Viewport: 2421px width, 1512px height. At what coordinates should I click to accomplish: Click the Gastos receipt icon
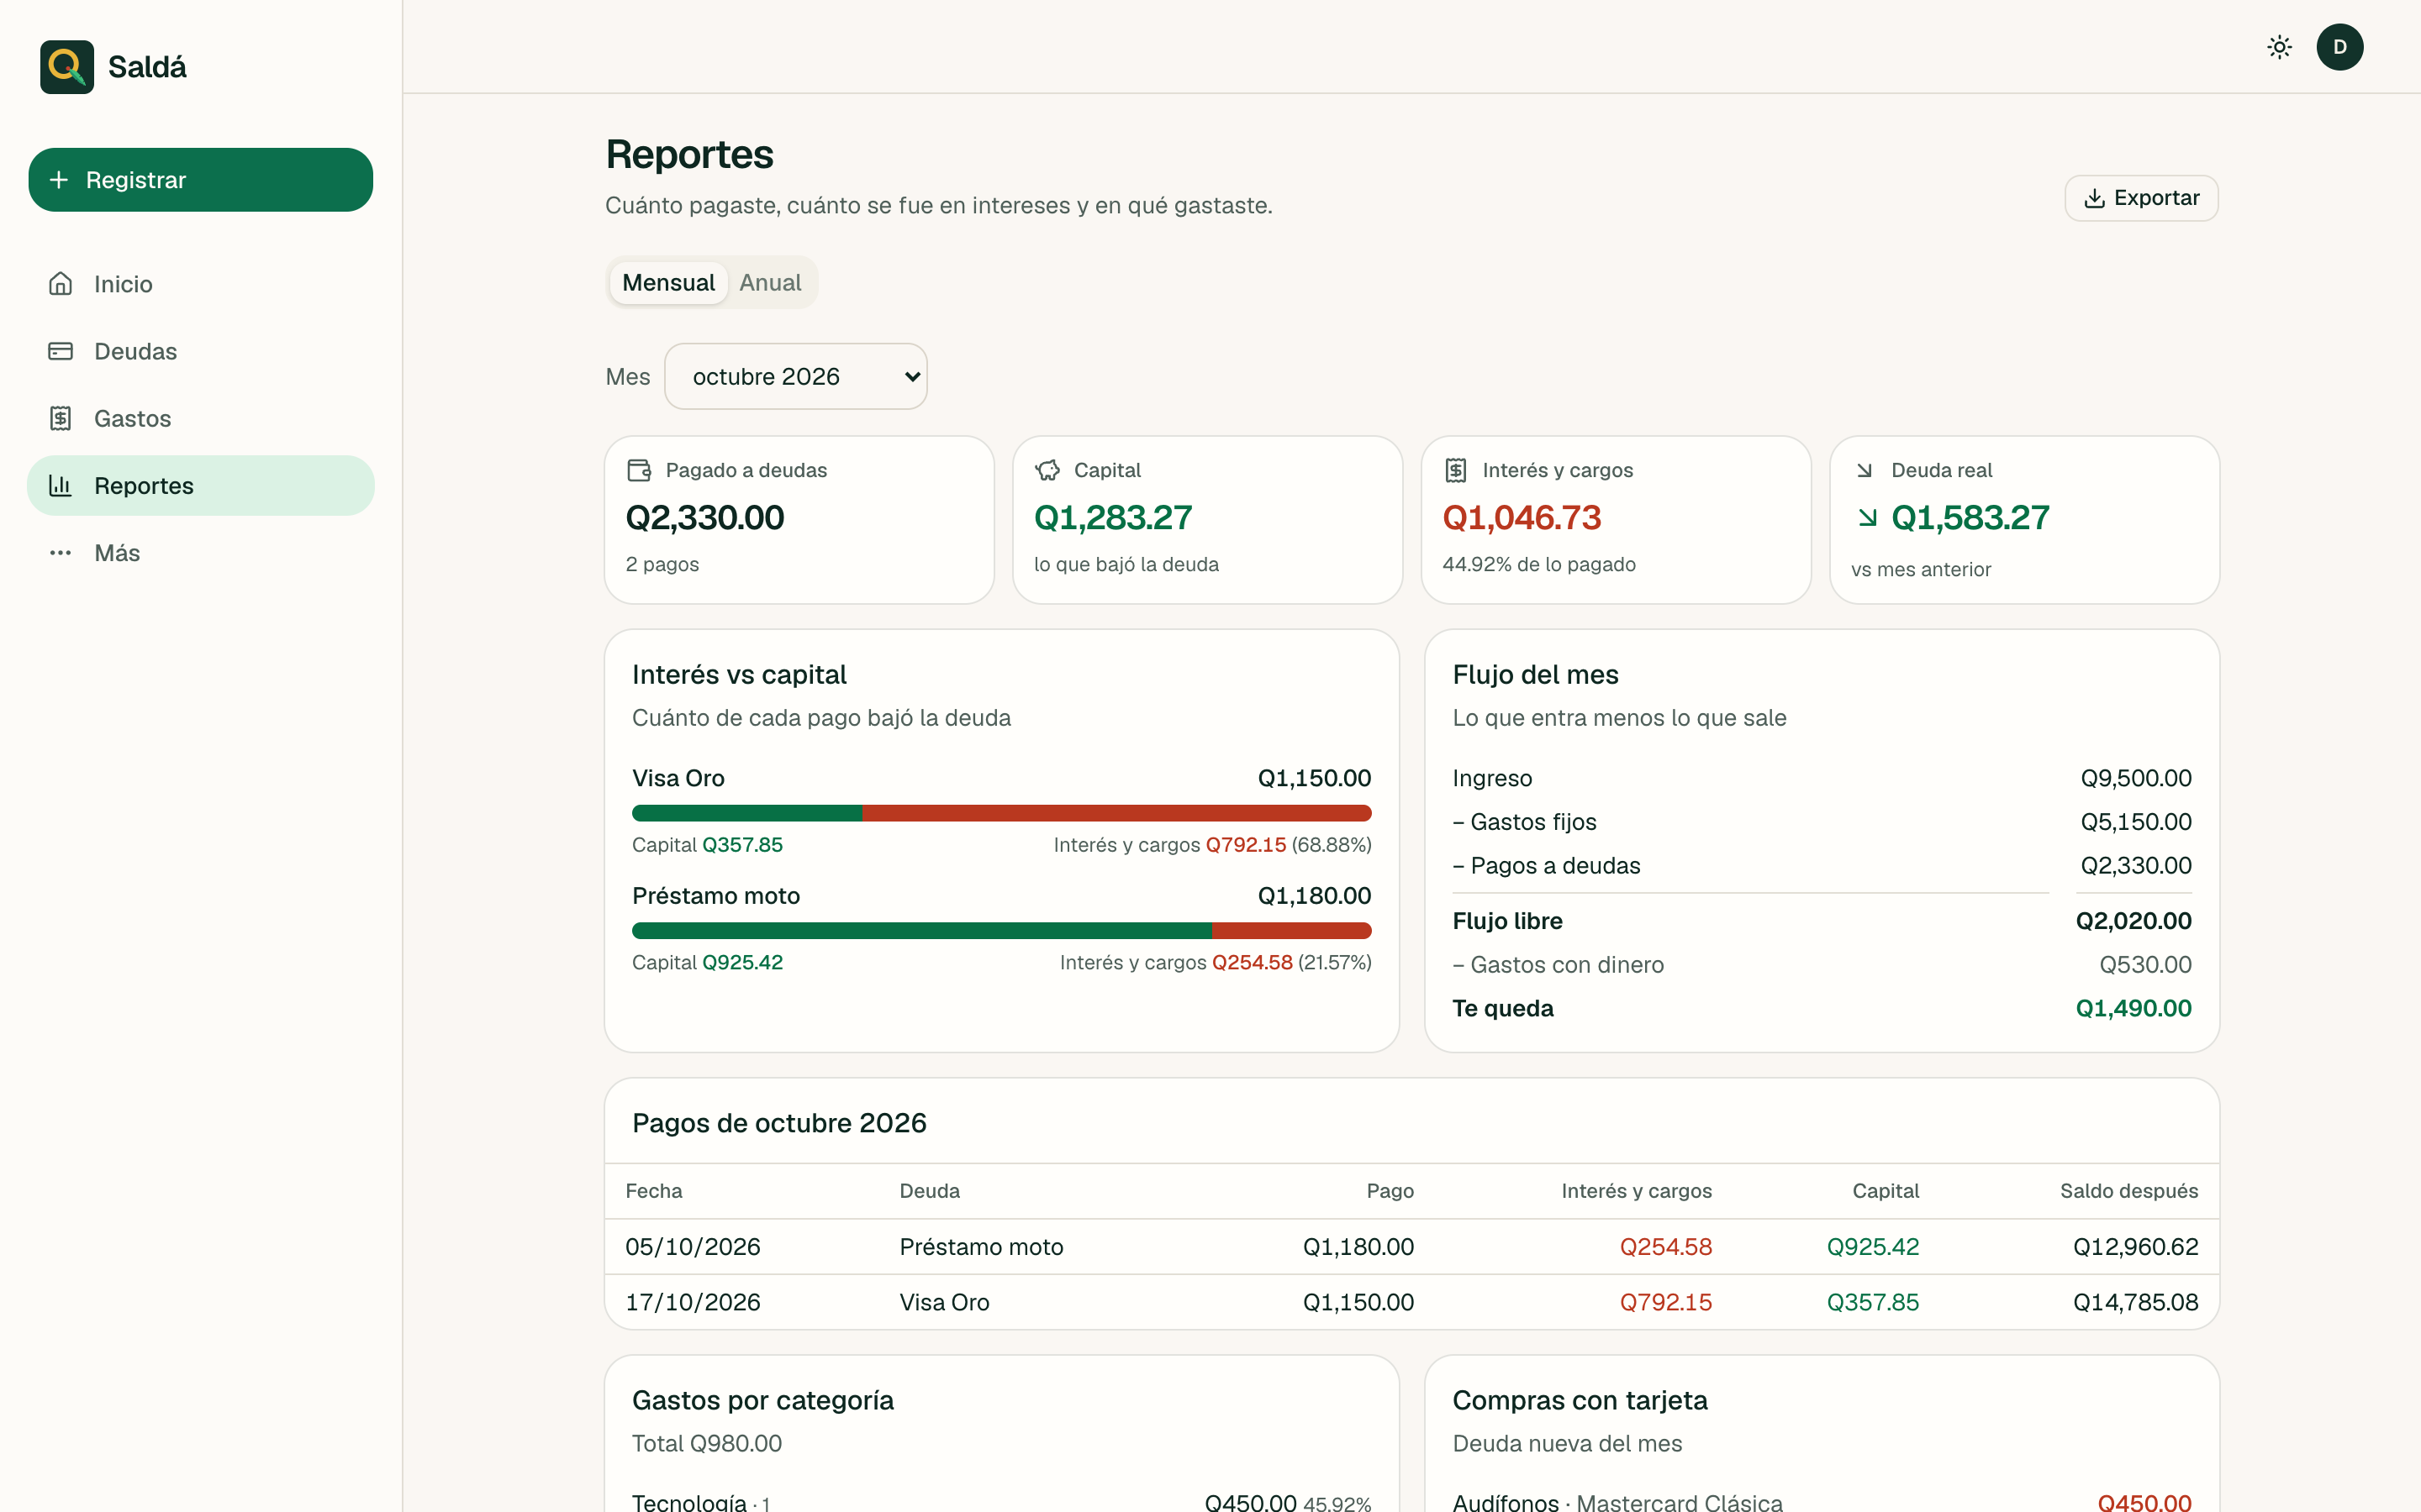pos(61,418)
